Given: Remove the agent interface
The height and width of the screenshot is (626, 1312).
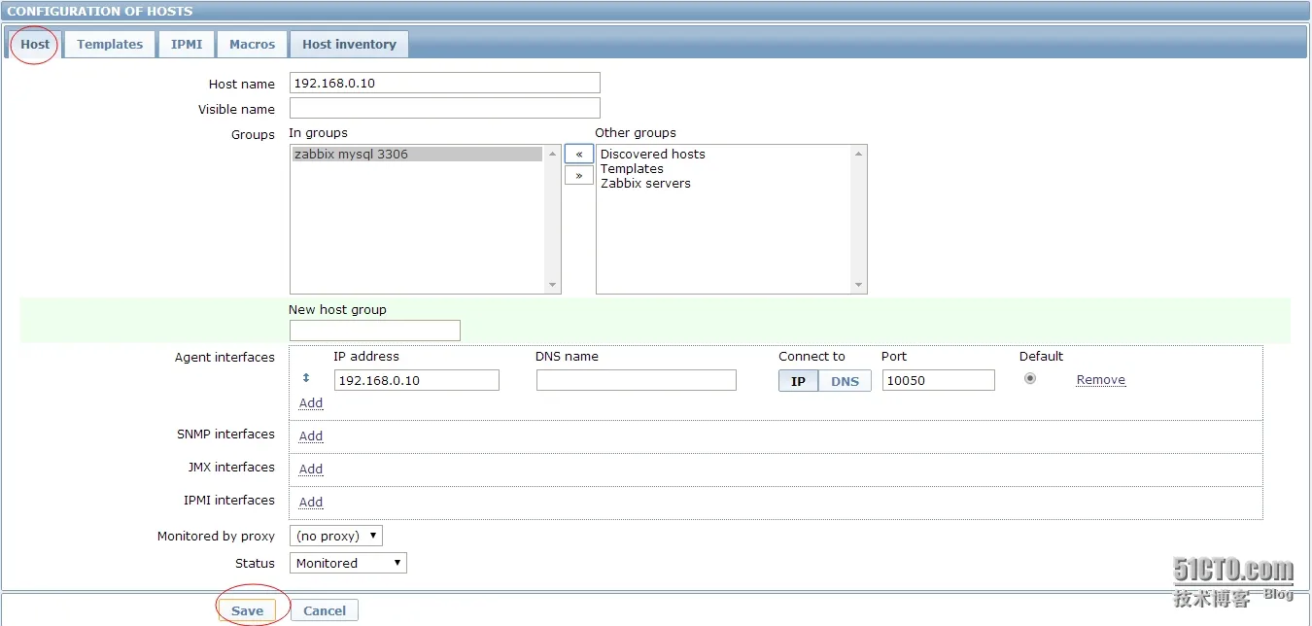Looking at the screenshot, I should 1101,380.
